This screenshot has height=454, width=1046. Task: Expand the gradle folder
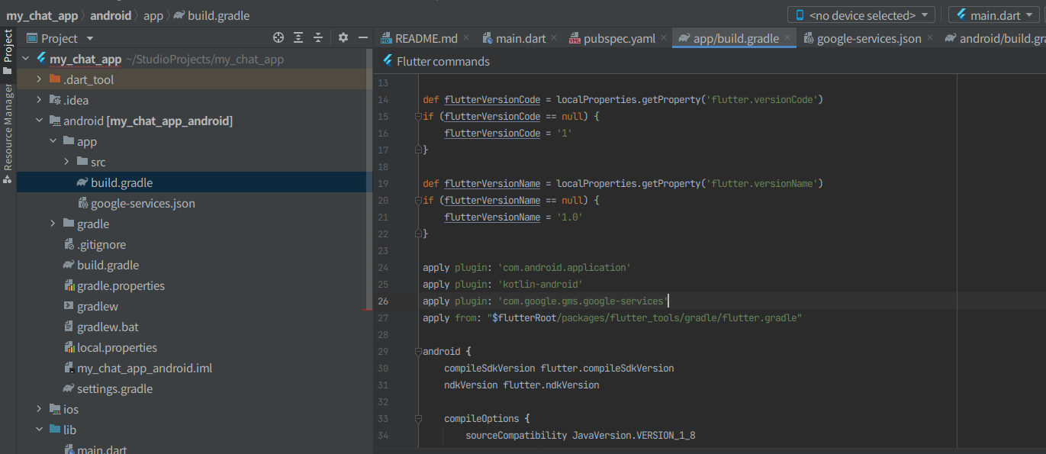click(x=53, y=224)
